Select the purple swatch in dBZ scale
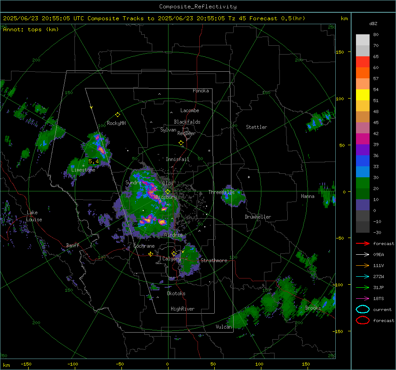Viewport: 396px width, 370px height. [363, 150]
